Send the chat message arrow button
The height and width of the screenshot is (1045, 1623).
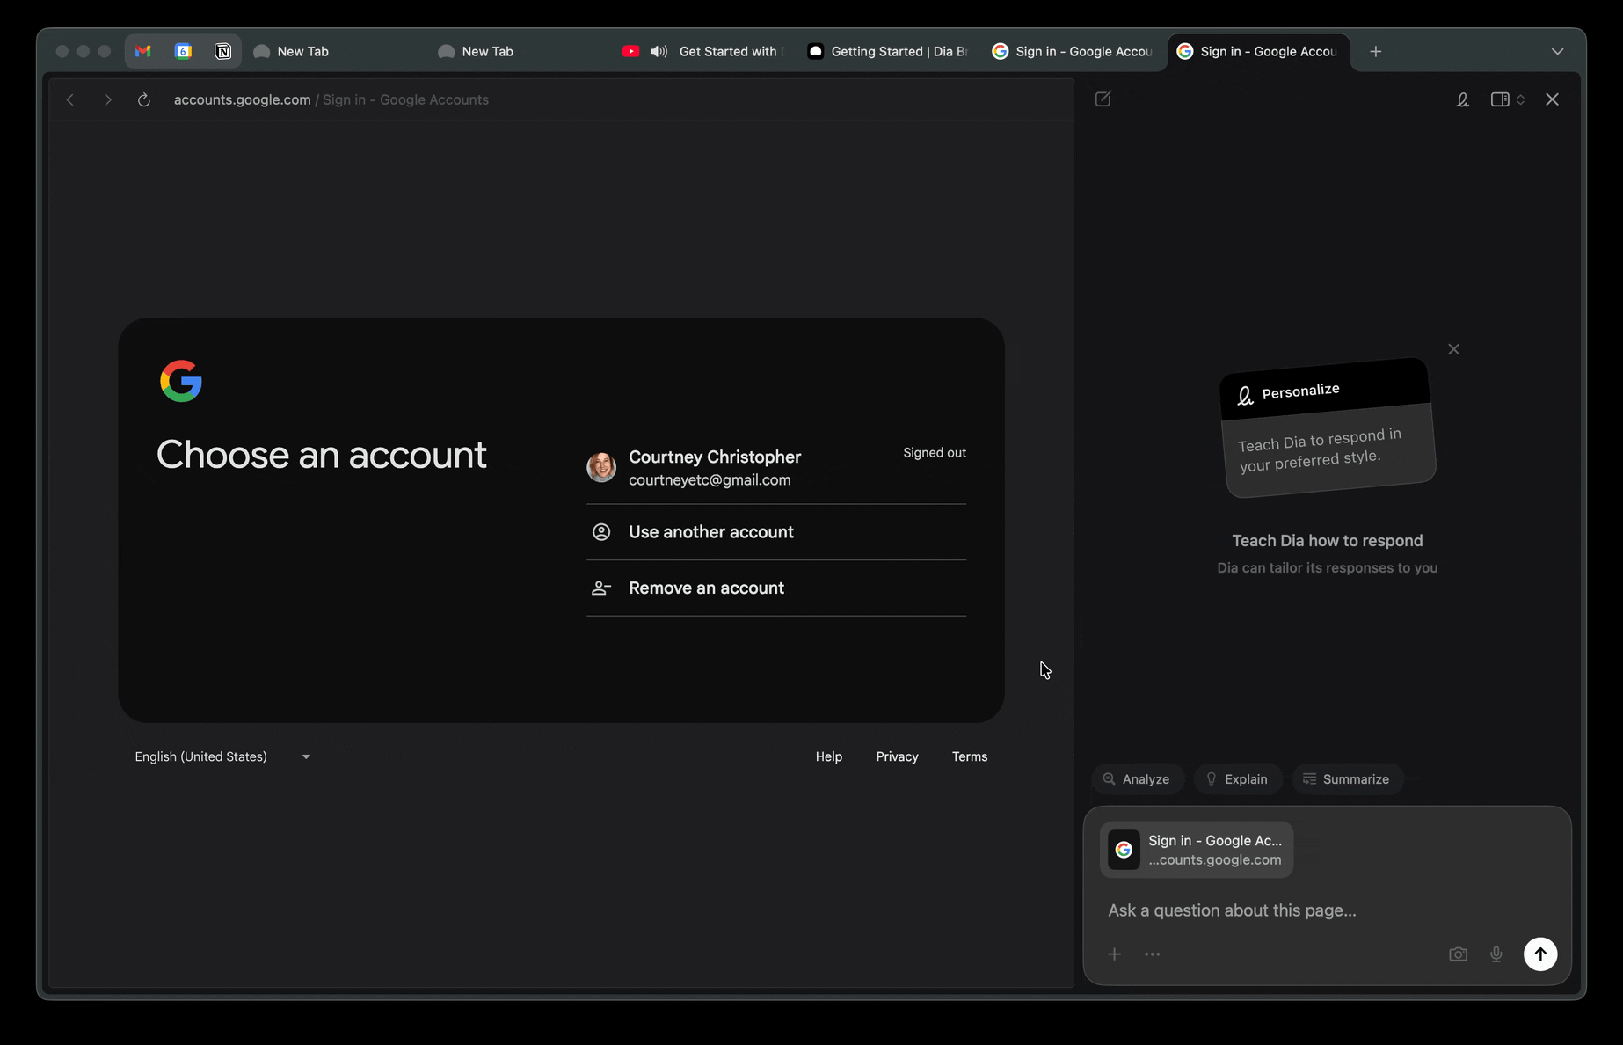coord(1539,954)
